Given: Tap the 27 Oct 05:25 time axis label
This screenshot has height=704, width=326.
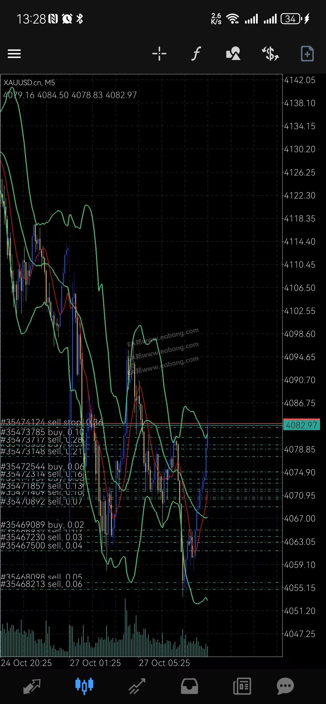Looking at the screenshot, I should [x=164, y=663].
